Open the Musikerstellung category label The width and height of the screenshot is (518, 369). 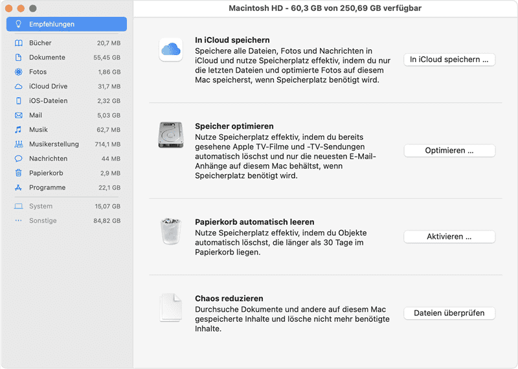click(54, 144)
